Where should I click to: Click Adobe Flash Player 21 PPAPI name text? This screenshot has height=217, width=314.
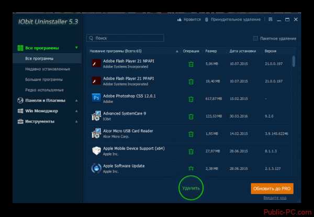click(x=129, y=78)
